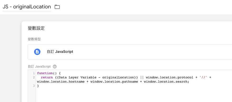Click line number 2 in the gutter
This screenshot has height=102, width=232.
[34, 77]
